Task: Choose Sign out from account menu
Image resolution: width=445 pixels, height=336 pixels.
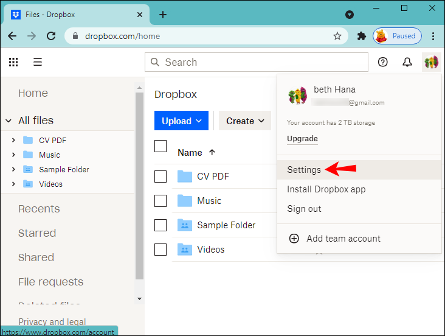Action: click(304, 209)
